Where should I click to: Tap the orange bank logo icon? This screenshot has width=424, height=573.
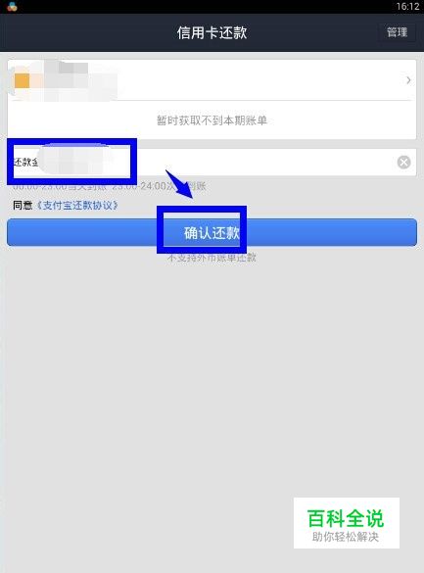(x=22, y=80)
